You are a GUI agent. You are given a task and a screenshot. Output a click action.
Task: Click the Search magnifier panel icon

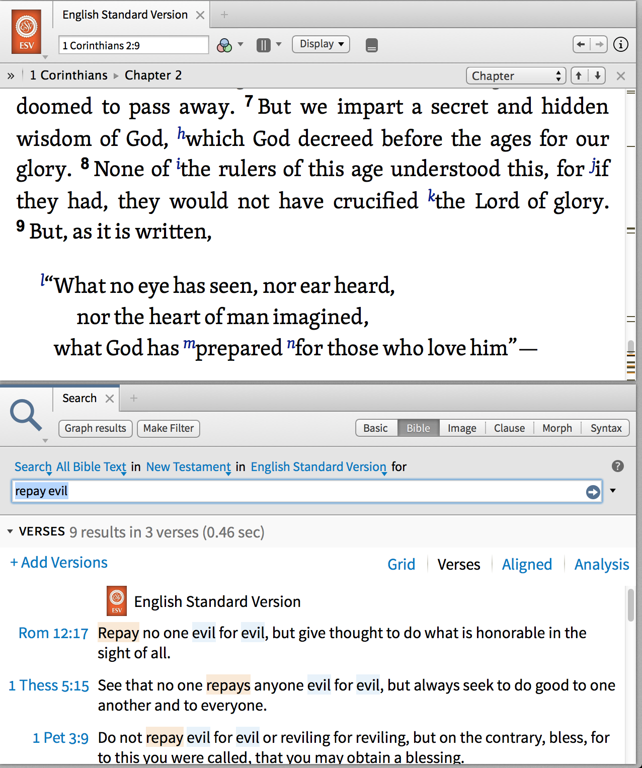click(25, 415)
